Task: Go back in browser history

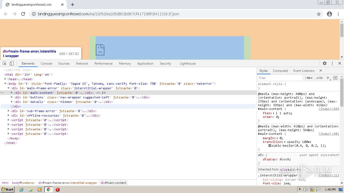Action: 6,14
